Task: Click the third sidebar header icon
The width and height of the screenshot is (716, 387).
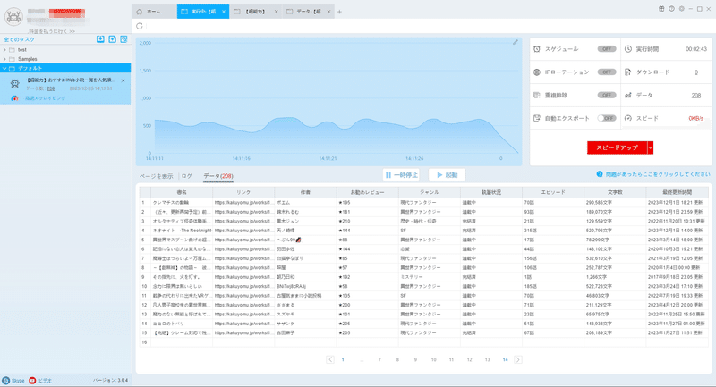Action: point(124,39)
